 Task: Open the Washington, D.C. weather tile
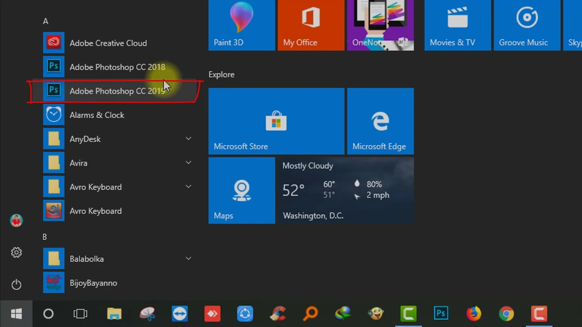[x=346, y=190]
